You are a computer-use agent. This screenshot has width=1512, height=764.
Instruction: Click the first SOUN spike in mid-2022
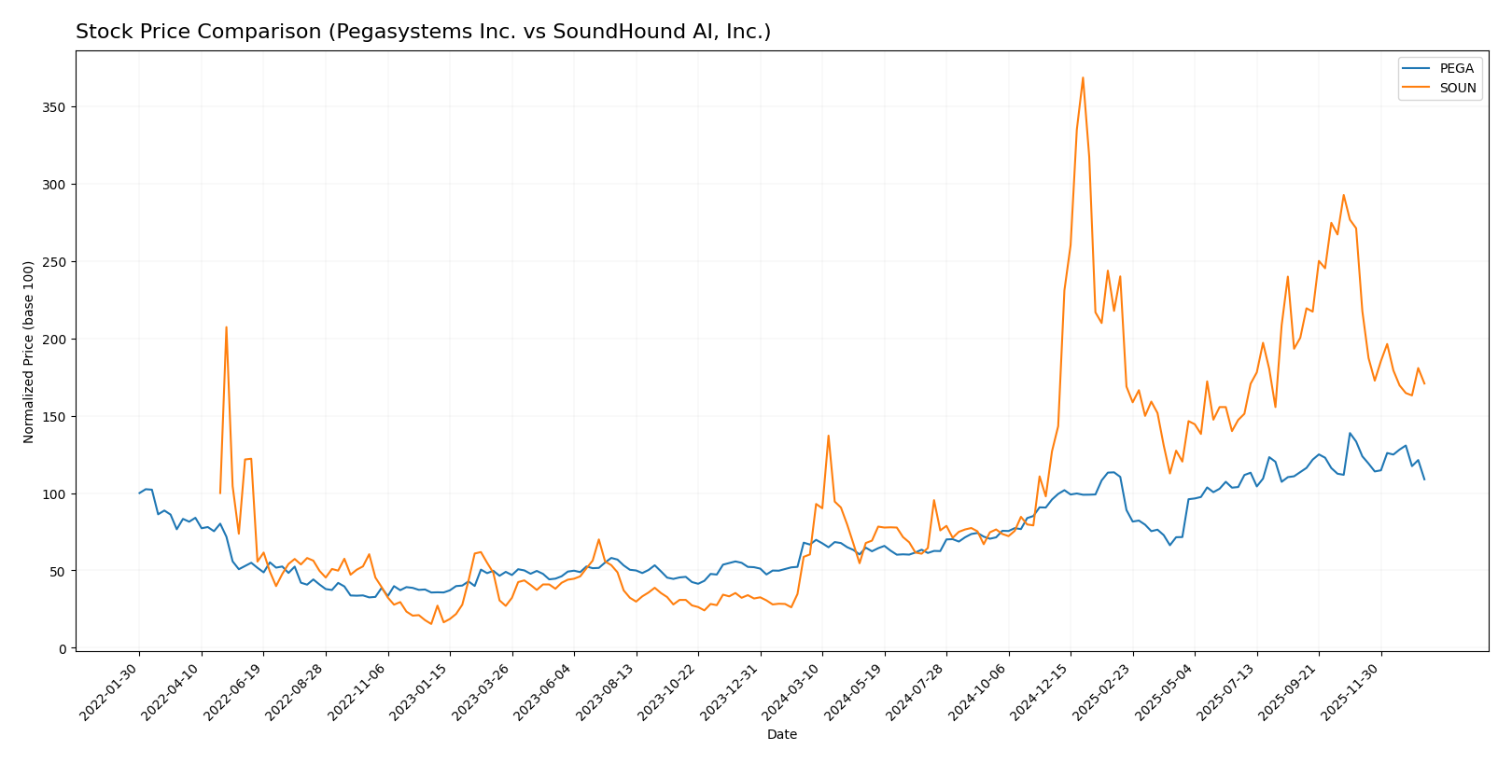[226, 327]
